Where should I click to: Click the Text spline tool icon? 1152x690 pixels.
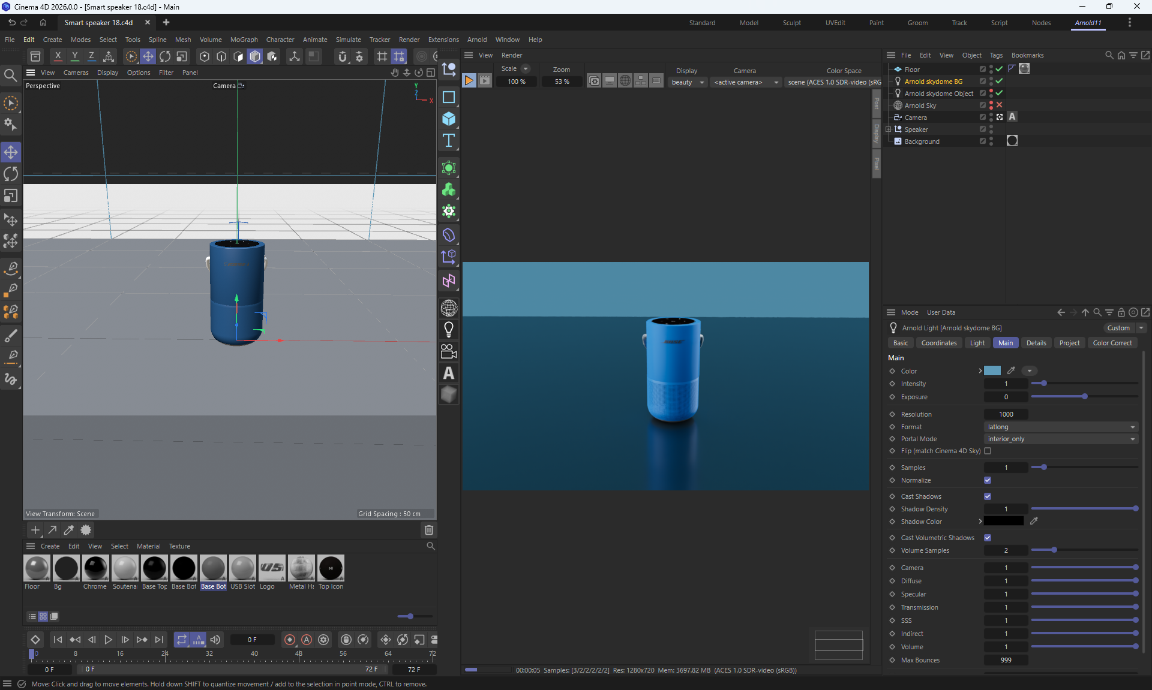pyautogui.click(x=449, y=141)
